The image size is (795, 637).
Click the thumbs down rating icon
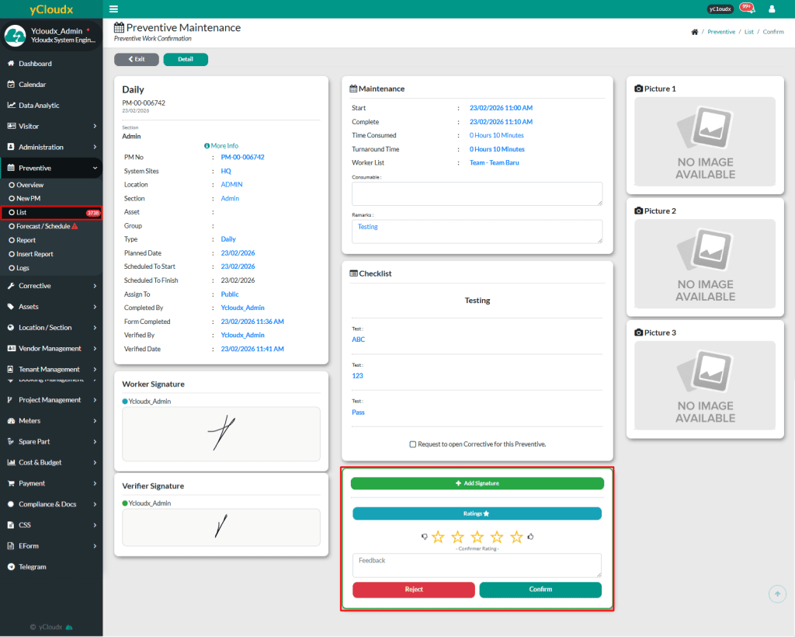424,537
